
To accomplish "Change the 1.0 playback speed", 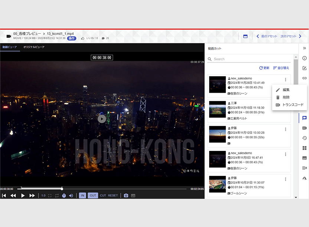I will 43,195.
